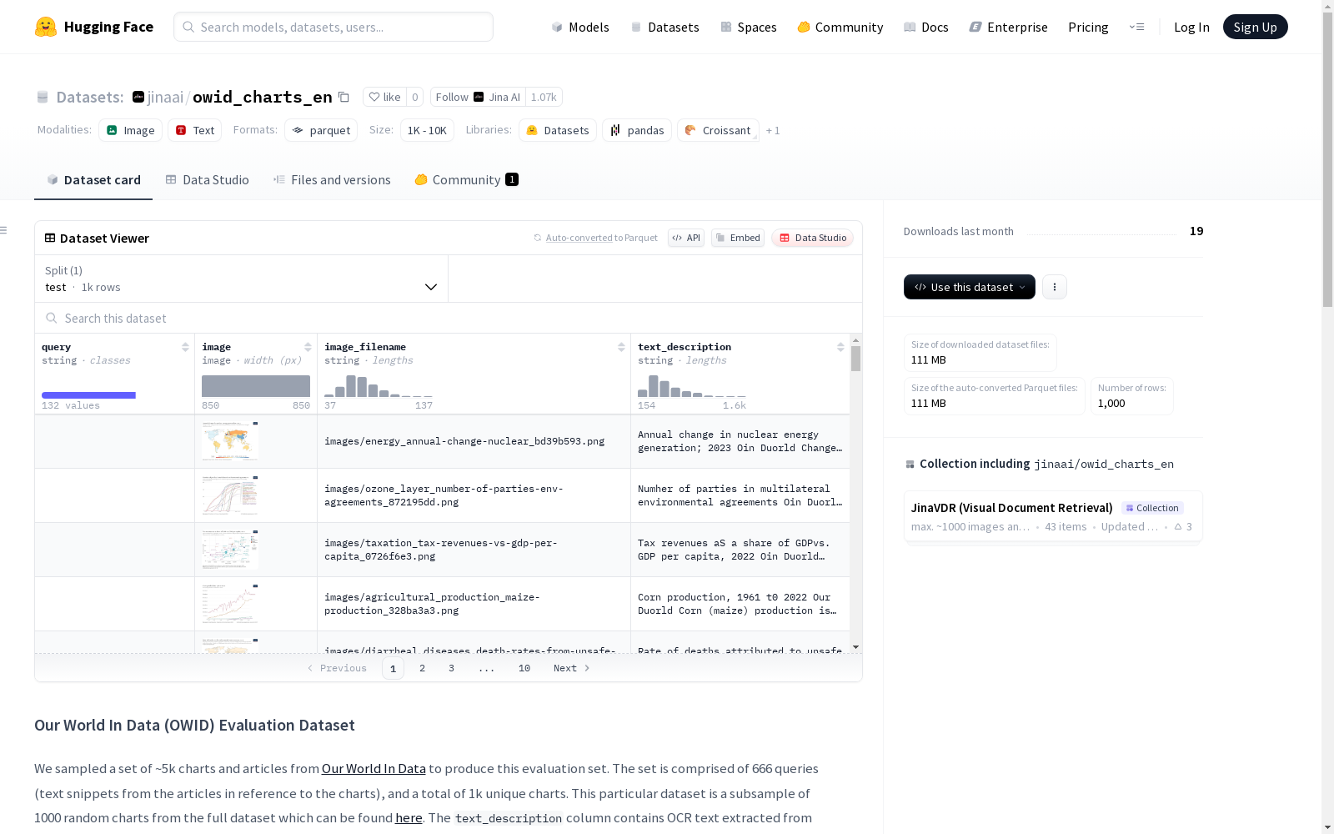Image resolution: width=1334 pixels, height=834 pixels.
Task: Click the table vertical scrollbar thumb
Action: click(x=855, y=359)
